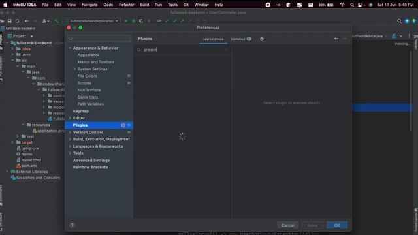Click the Wi-Fi status icon

(342, 5)
